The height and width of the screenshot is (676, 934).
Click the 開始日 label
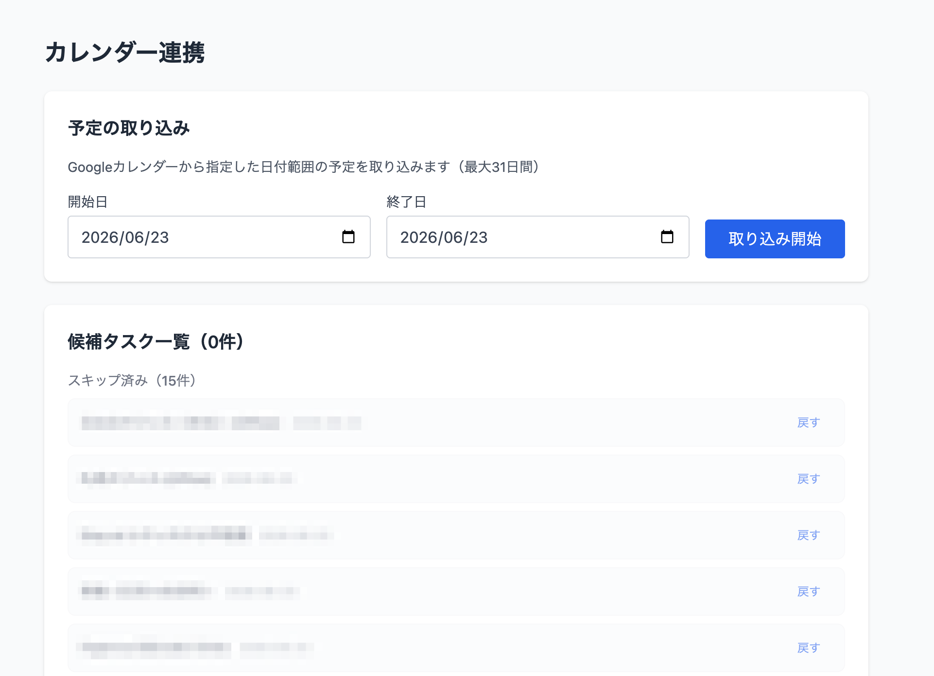coord(87,202)
